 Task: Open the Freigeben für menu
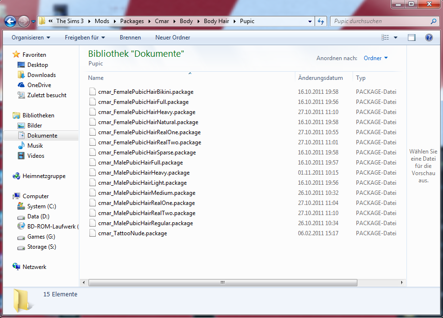85,38
